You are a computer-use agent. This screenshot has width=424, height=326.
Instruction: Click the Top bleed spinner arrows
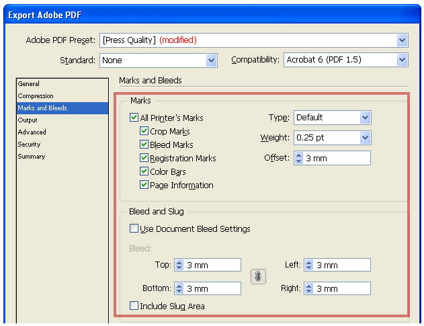[179, 265]
